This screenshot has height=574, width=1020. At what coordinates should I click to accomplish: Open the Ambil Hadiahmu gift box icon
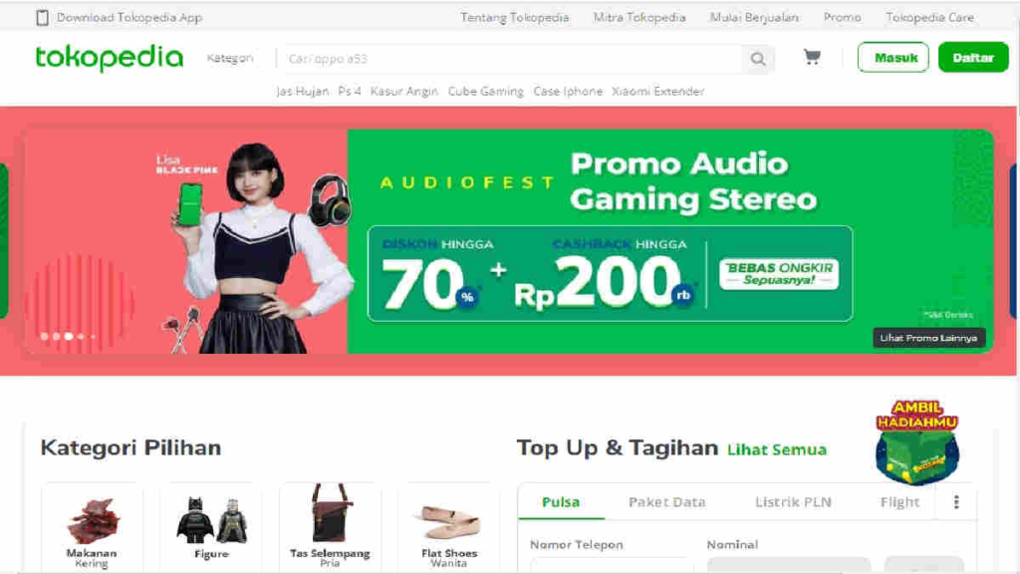coord(917,441)
